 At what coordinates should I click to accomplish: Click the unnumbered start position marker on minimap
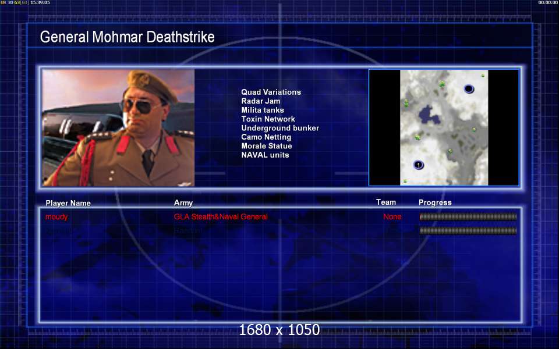(469, 88)
